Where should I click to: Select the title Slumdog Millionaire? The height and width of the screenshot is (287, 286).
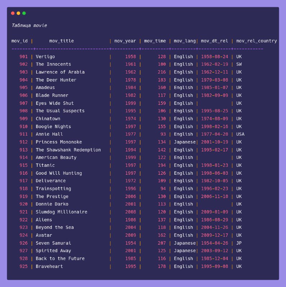[61, 212]
